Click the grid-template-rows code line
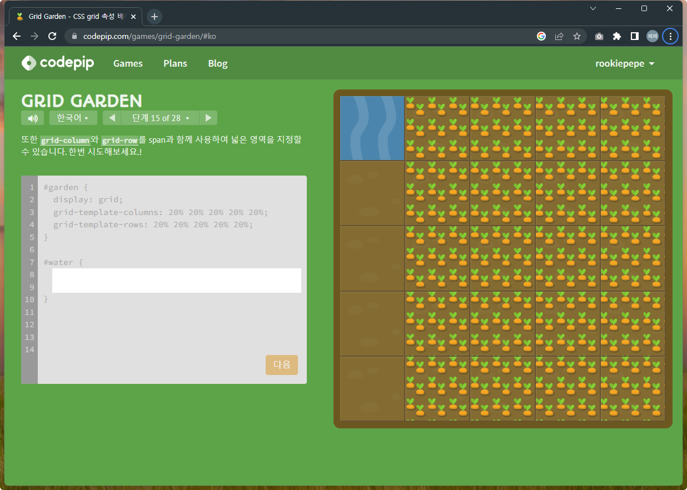Viewport: 687px width, 490px height. (x=153, y=224)
